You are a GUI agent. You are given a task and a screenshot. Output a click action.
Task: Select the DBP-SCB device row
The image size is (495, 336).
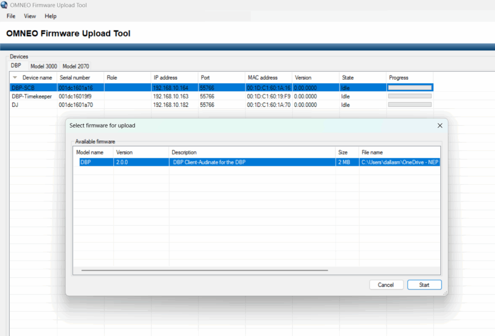tap(221, 88)
